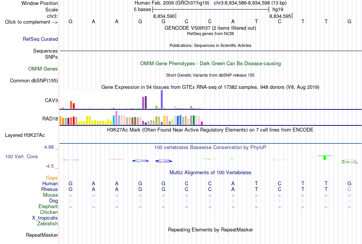Screen dimensions: 362x244
Task: Click the Common dbSNP(155) track label
Action: (x=34, y=81)
